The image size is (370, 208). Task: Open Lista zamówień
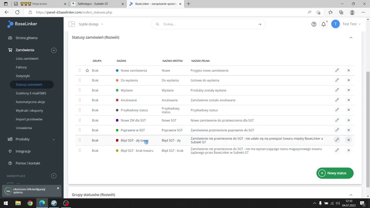tap(27, 58)
